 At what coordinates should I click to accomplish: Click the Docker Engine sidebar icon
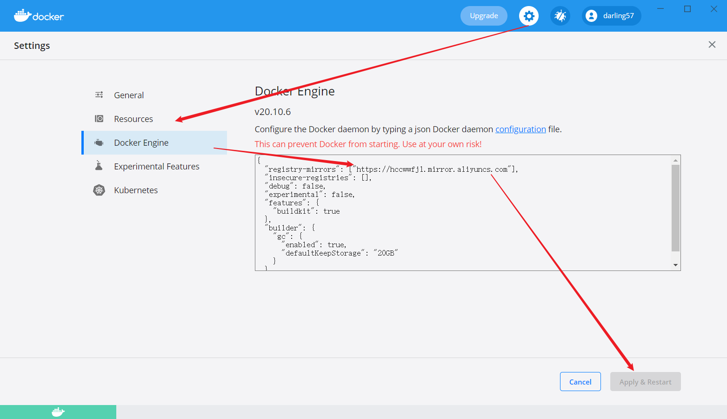99,142
